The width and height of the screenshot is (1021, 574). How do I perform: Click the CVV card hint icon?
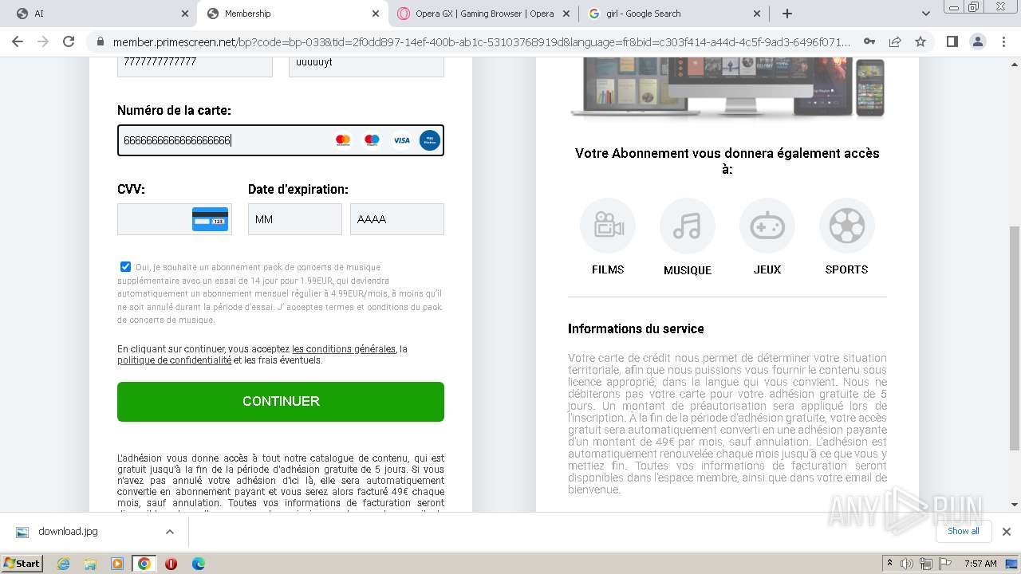coord(210,219)
